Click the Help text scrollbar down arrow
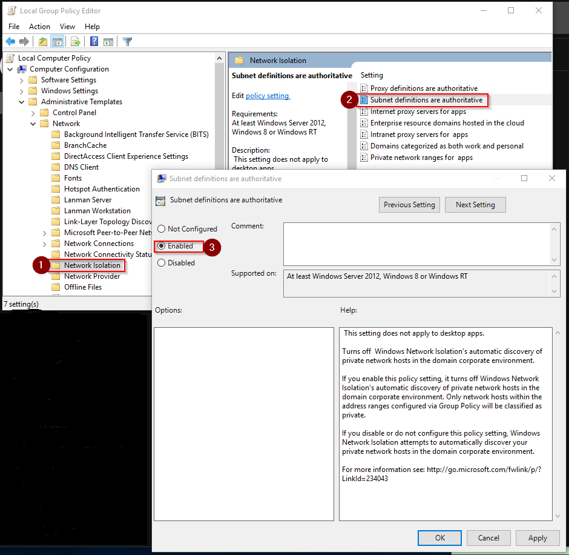This screenshot has height=555, width=569. (557, 516)
